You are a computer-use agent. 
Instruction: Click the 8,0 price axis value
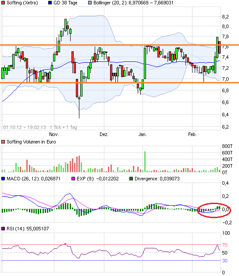pos(225,26)
